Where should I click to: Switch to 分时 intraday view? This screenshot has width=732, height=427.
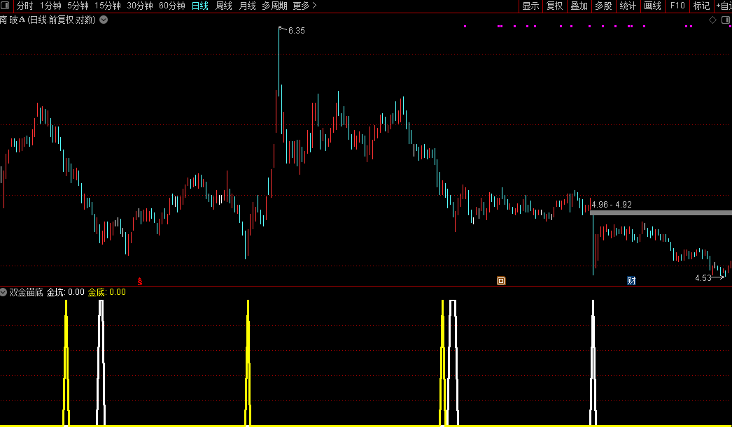click(25, 6)
